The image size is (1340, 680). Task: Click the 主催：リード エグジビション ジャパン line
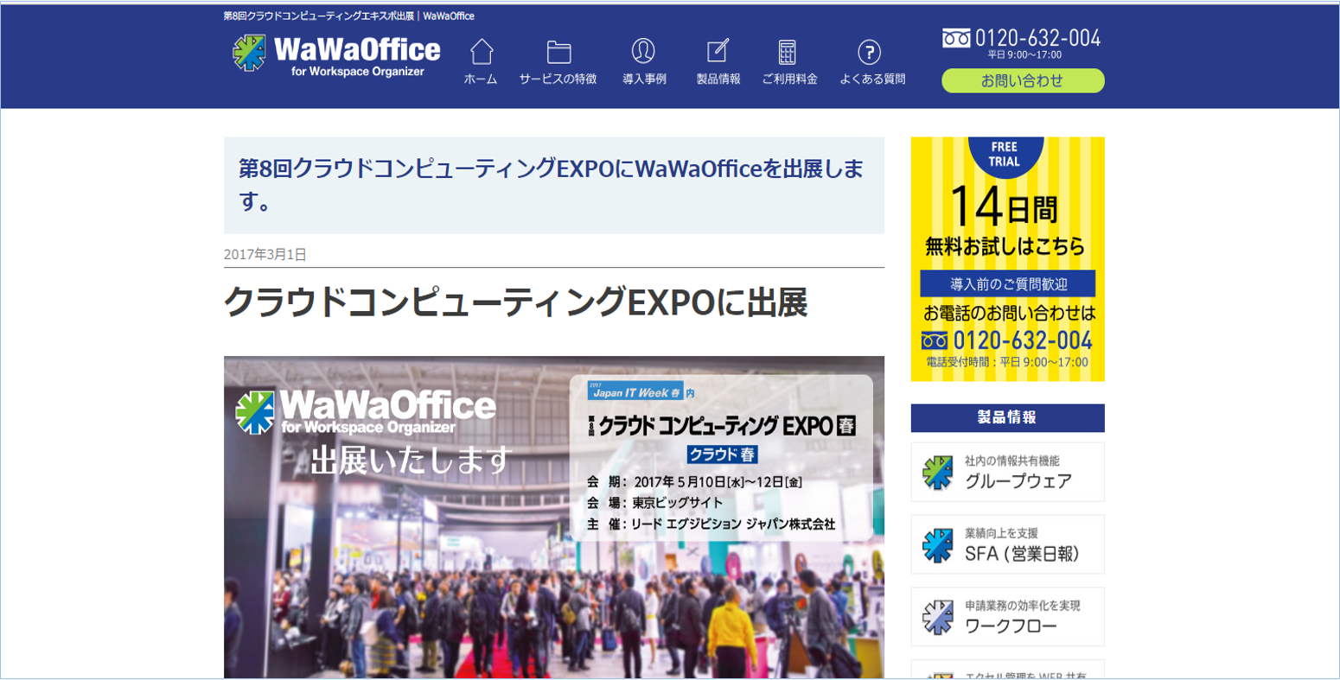[711, 524]
